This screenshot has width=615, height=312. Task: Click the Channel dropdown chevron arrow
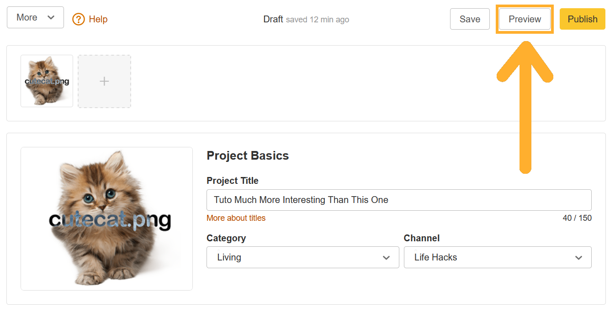pos(578,258)
